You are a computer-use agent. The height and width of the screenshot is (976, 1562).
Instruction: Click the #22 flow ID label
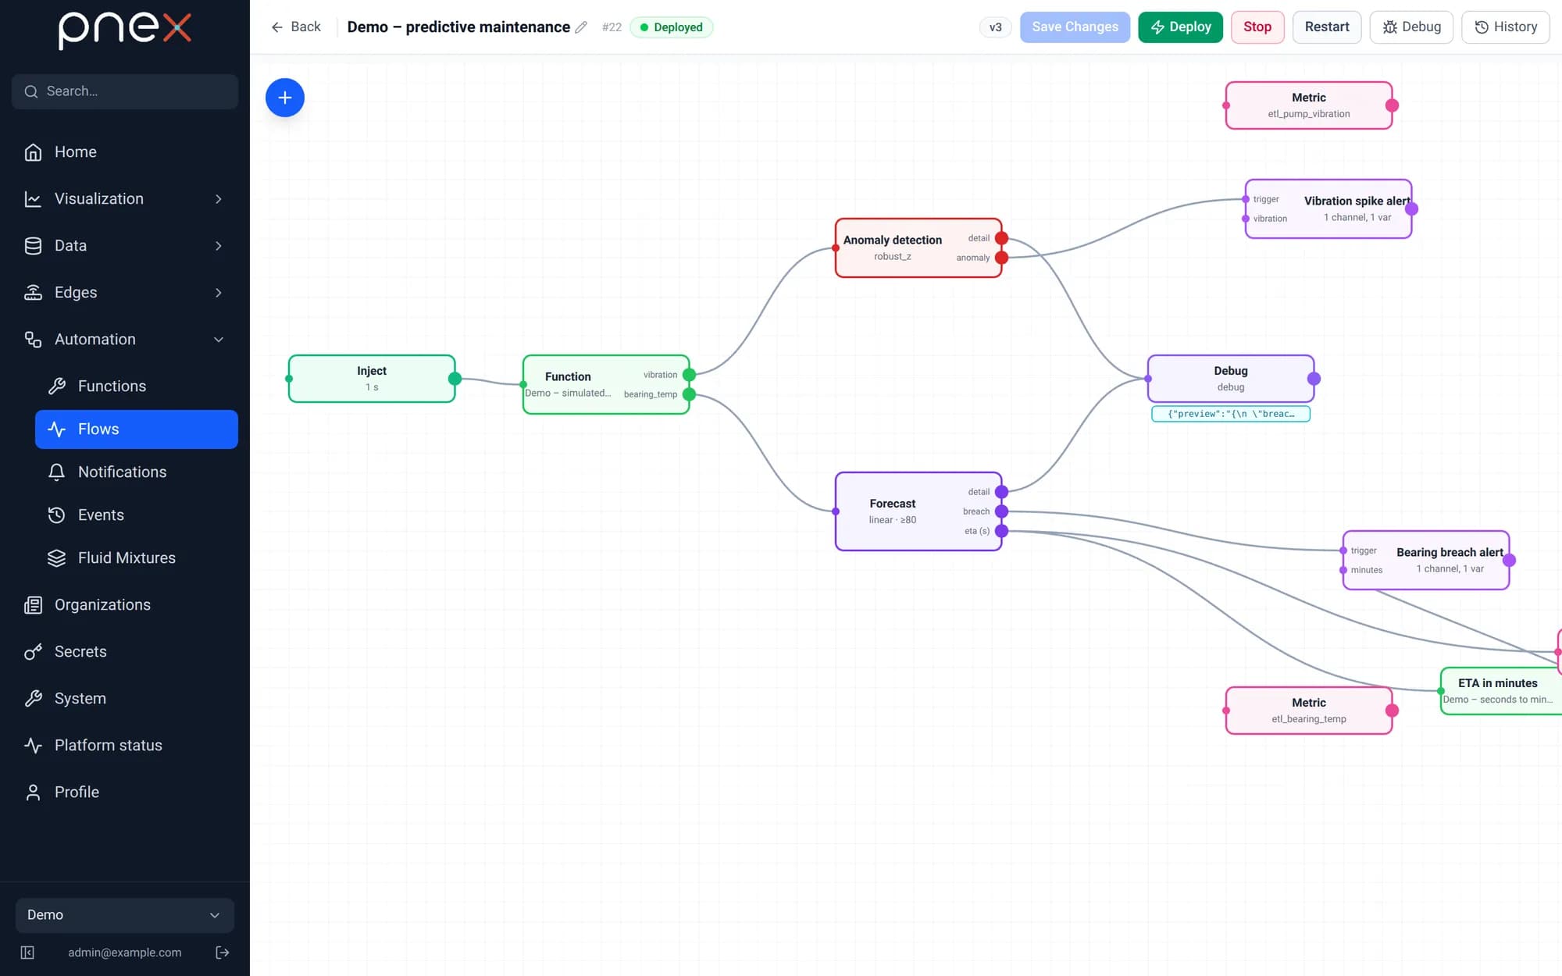pyautogui.click(x=612, y=27)
